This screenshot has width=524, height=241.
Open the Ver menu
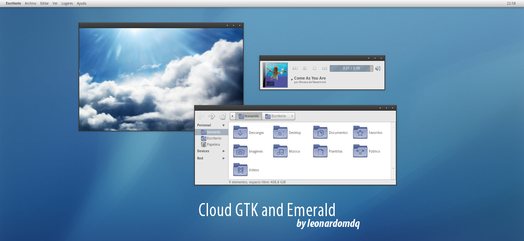click(55, 3)
